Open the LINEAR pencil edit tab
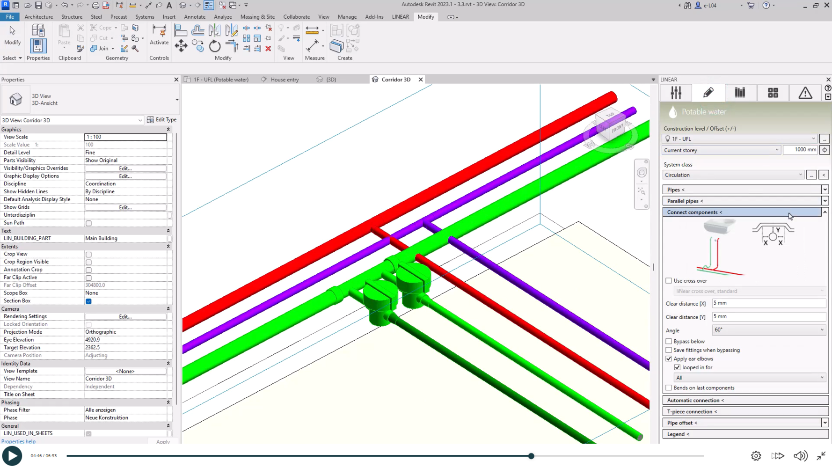 (x=708, y=93)
